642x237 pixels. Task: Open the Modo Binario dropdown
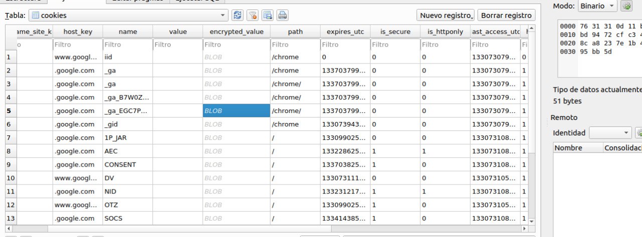point(597,6)
